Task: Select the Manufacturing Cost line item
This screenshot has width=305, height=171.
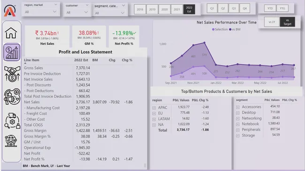Action: coord(42,108)
